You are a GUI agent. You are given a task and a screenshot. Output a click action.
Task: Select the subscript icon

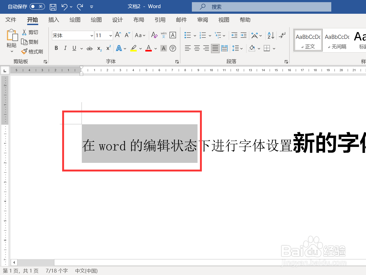pos(99,48)
